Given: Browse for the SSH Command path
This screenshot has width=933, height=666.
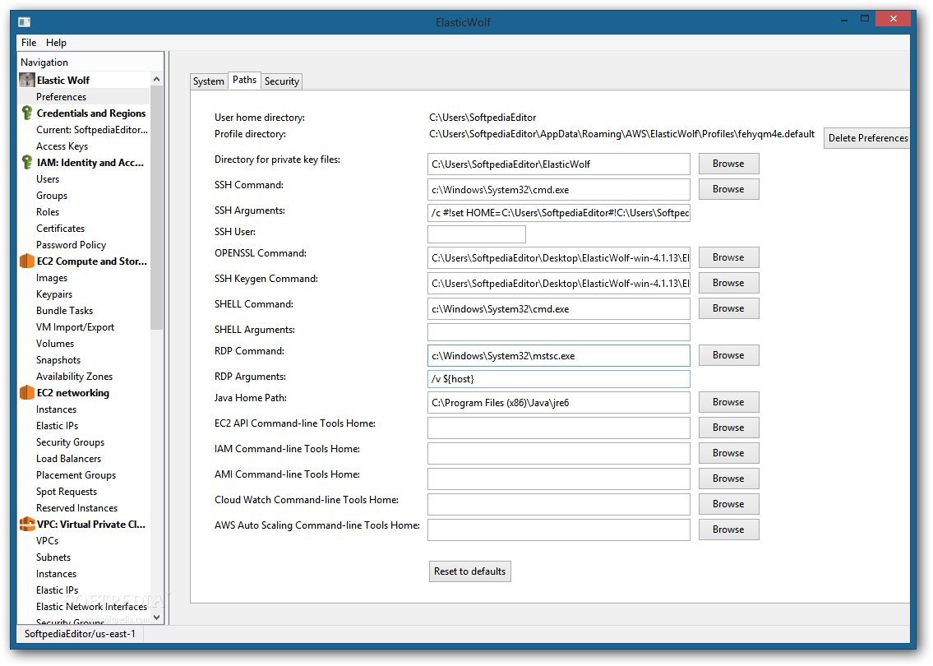Looking at the screenshot, I should coord(728,189).
